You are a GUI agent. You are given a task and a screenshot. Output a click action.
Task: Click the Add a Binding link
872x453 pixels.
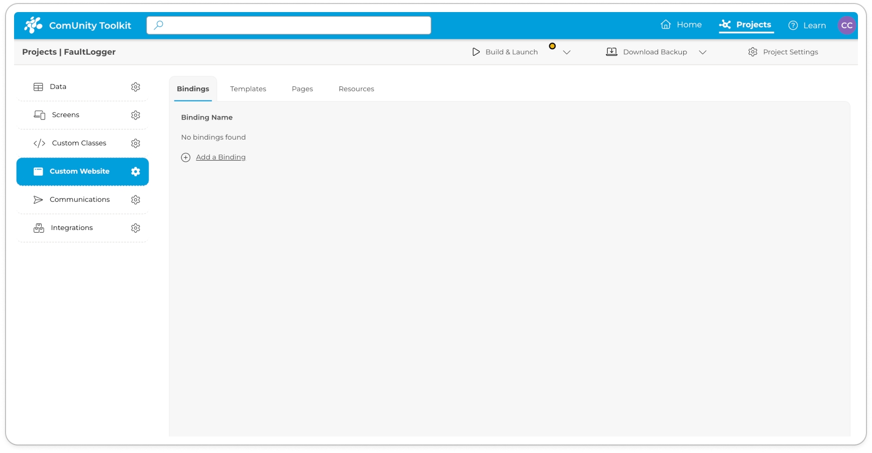pos(221,157)
